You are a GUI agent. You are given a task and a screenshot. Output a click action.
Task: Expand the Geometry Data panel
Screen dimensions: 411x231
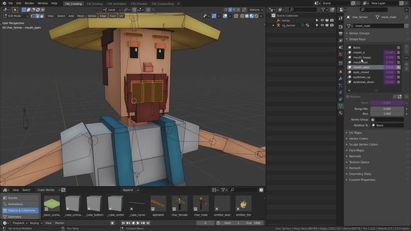pos(360,174)
